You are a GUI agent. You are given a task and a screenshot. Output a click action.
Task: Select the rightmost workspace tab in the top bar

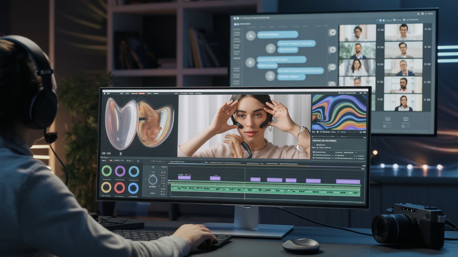[x=198, y=94]
